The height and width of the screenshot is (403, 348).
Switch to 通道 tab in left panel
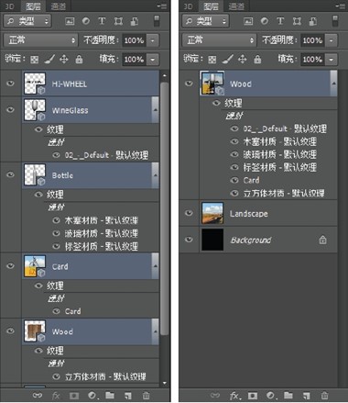pos(58,6)
